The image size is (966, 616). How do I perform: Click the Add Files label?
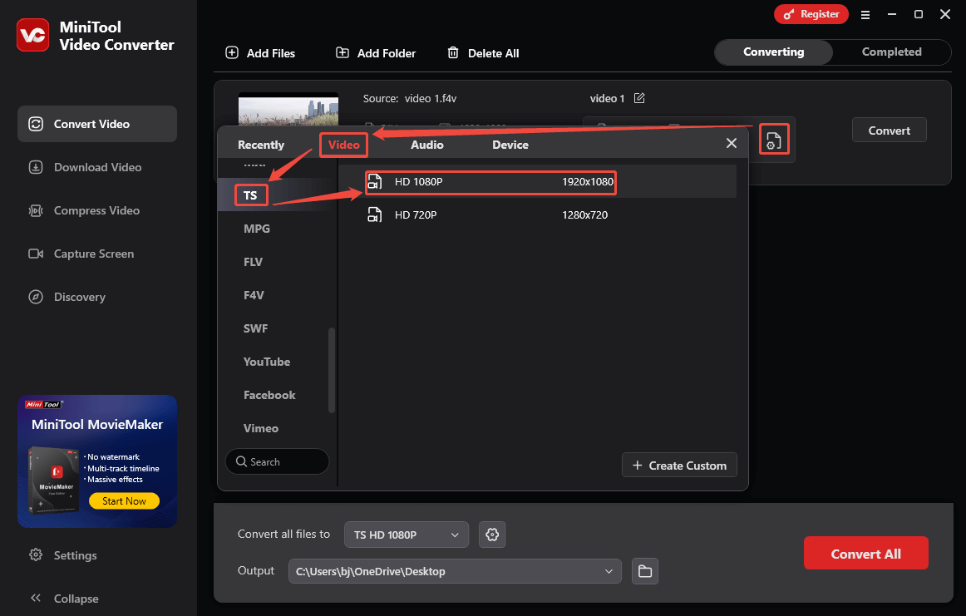click(271, 53)
